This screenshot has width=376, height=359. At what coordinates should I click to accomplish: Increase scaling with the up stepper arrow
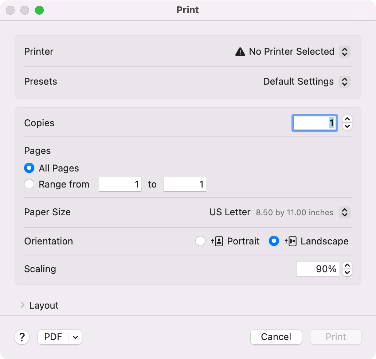[348, 266]
